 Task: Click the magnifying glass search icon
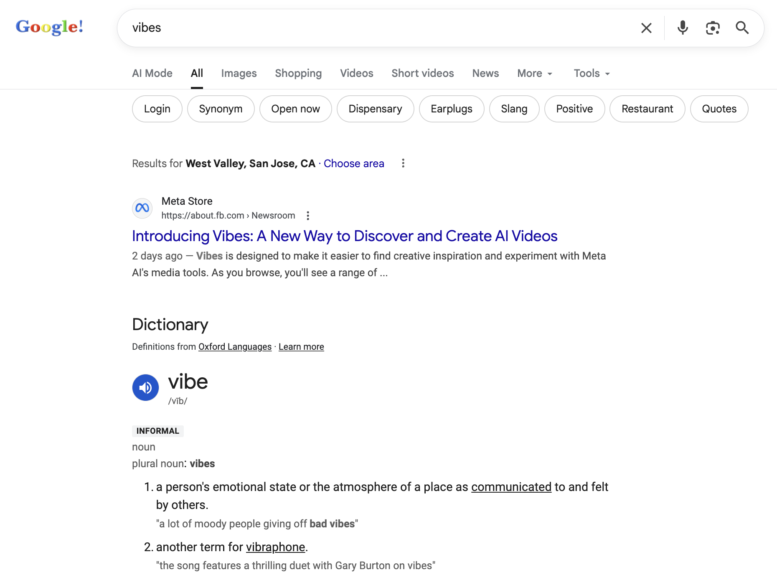(x=742, y=28)
